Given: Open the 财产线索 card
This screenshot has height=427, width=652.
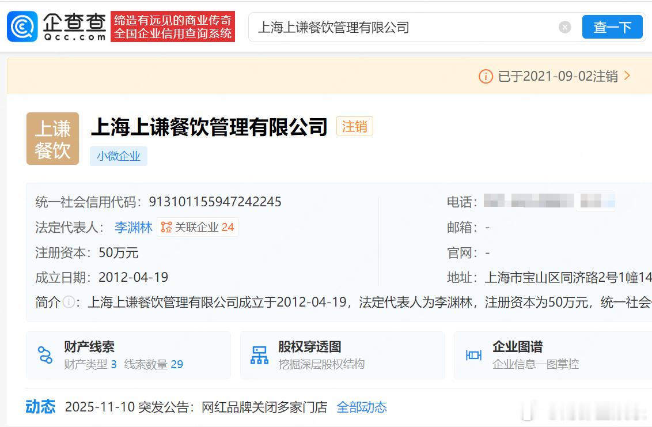Looking at the screenshot, I should [x=128, y=355].
